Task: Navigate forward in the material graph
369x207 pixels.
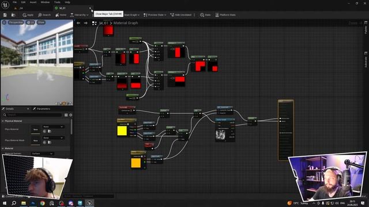Action: pyautogui.click(x=86, y=23)
